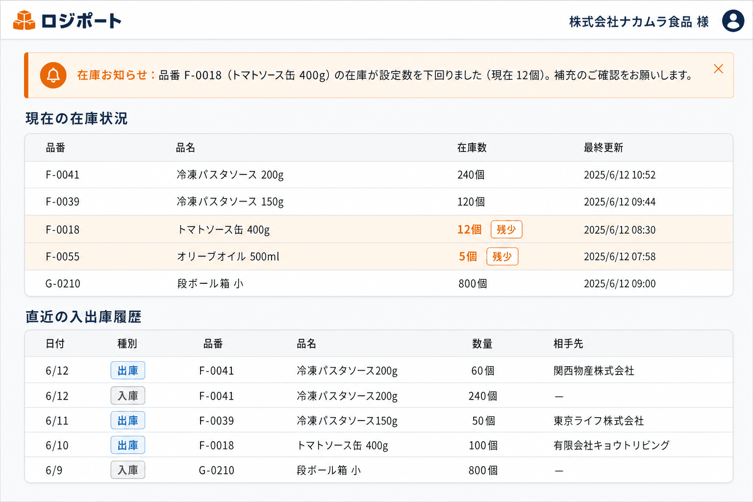Click オリーブオイル 500ml product name

coord(228,256)
